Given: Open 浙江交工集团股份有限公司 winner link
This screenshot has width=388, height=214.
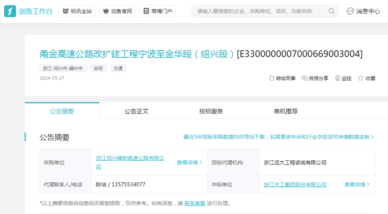Looking at the screenshot, I should point(295,185).
